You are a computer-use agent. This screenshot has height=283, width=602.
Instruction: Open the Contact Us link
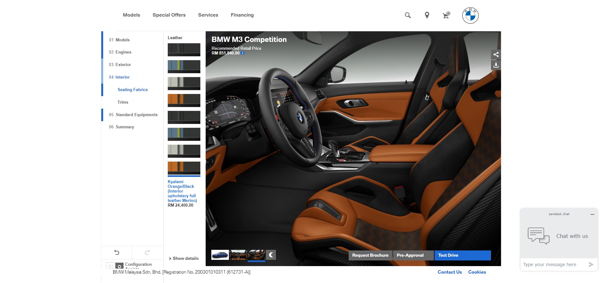[450, 272]
